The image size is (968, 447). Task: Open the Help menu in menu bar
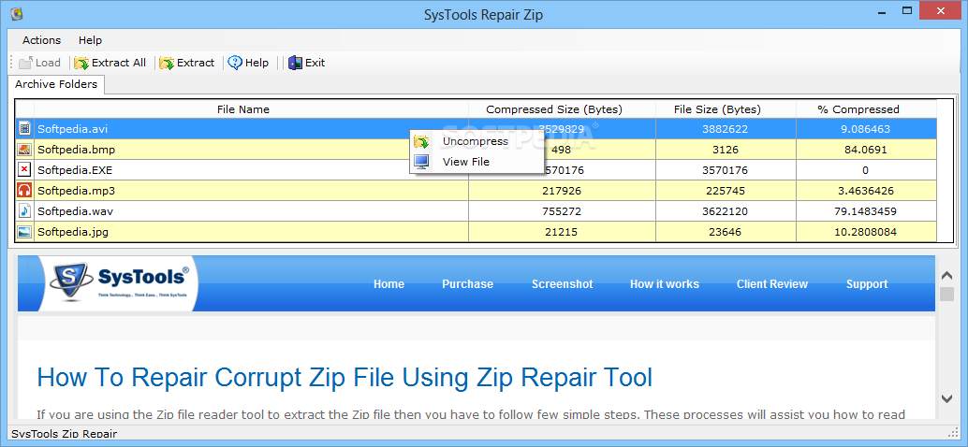[x=90, y=40]
